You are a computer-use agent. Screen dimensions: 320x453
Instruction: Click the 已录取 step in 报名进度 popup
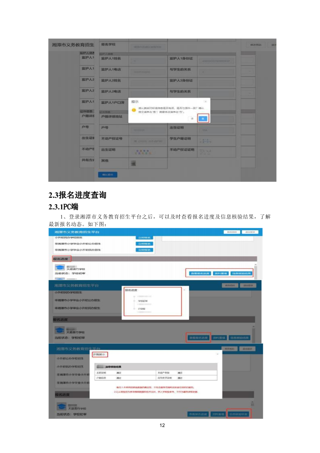click(x=142, y=309)
